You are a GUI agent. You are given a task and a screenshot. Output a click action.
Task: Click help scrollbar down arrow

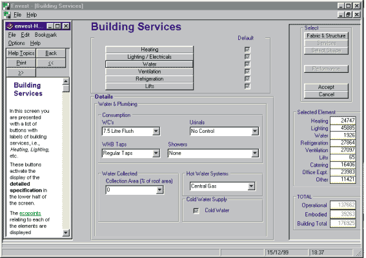point(66,233)
